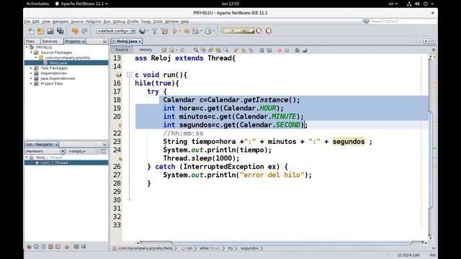Click the Save All toolbar icon
The height and width of the screenshot is (259, 461).
[x=61, y=31]
